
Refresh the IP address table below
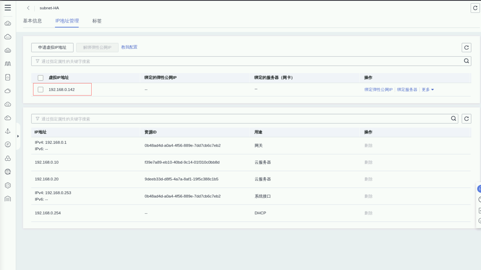click(466, 119)
